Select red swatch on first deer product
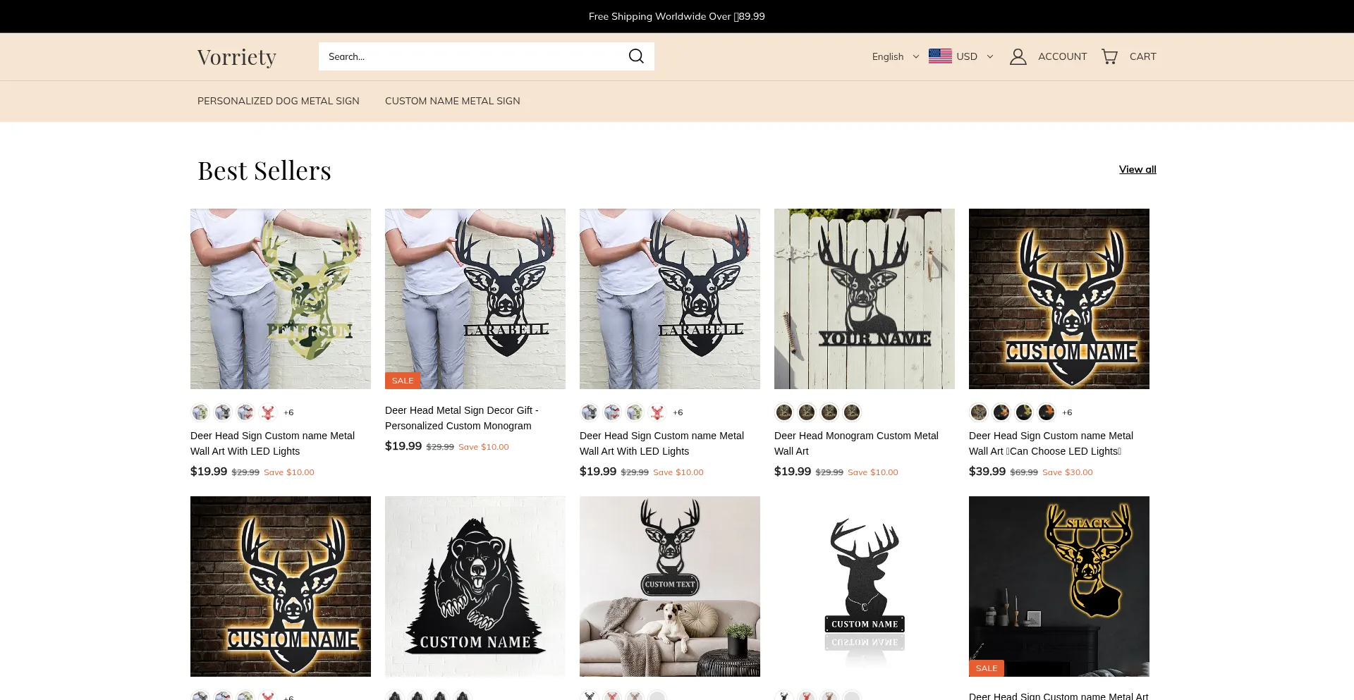Image resolution: width=1354 pixels, height=700 pixels. [x=268, y=412]
